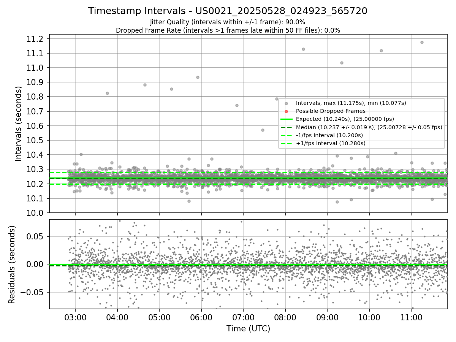Viewport: 456px width, 342px height.
Task: Click the 03:00 x-axis tick label
Action: pos(75,317)
